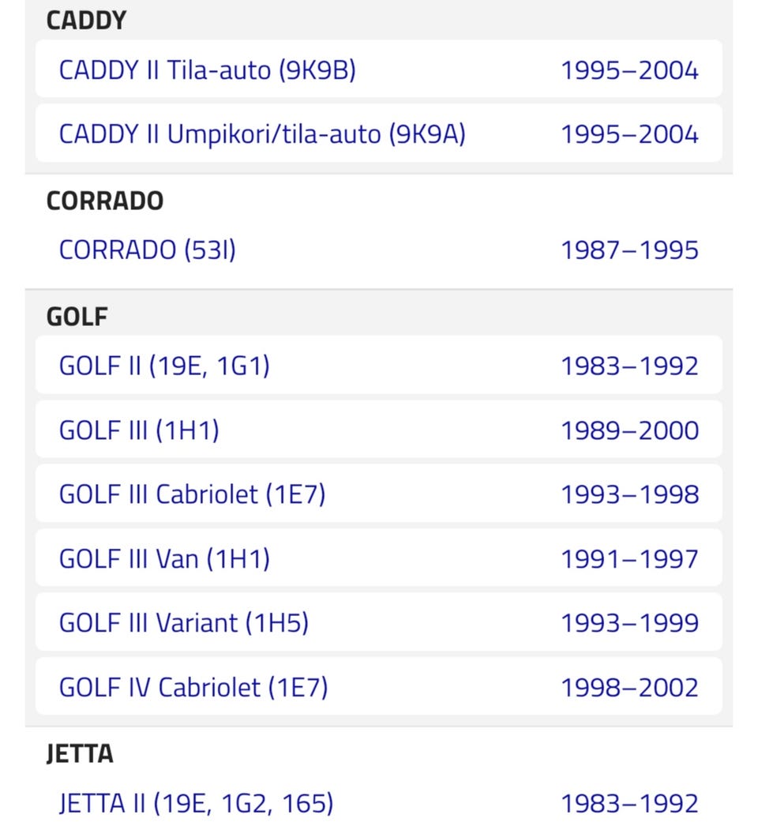Click the 1991–1997 year range

[629, 559]
